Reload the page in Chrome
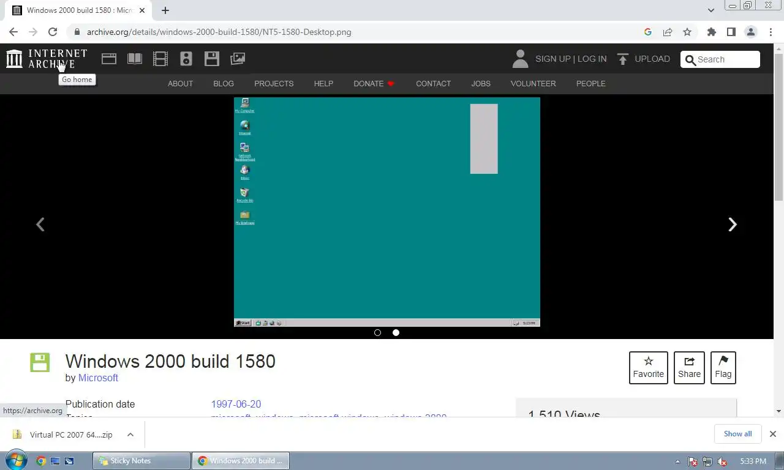The image size is (784, 470). pyautogui.click(x=53, y=32)
